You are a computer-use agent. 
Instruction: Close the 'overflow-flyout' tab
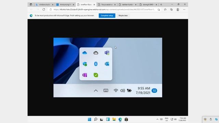pyautogui.click(x=94, y=4)
